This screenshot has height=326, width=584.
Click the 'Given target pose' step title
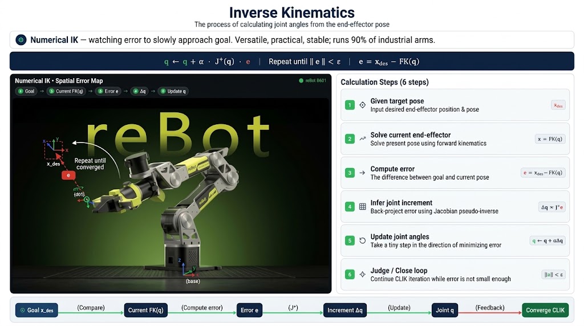point(397,101)
